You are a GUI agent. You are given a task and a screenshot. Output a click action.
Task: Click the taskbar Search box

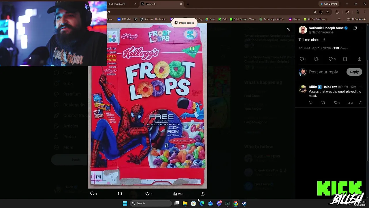click(x=150, y=203)
